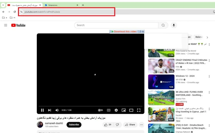This screenshot has height=133, width=215.
Task: Open more actions ellipsis under video
Action: click(142, 125)
